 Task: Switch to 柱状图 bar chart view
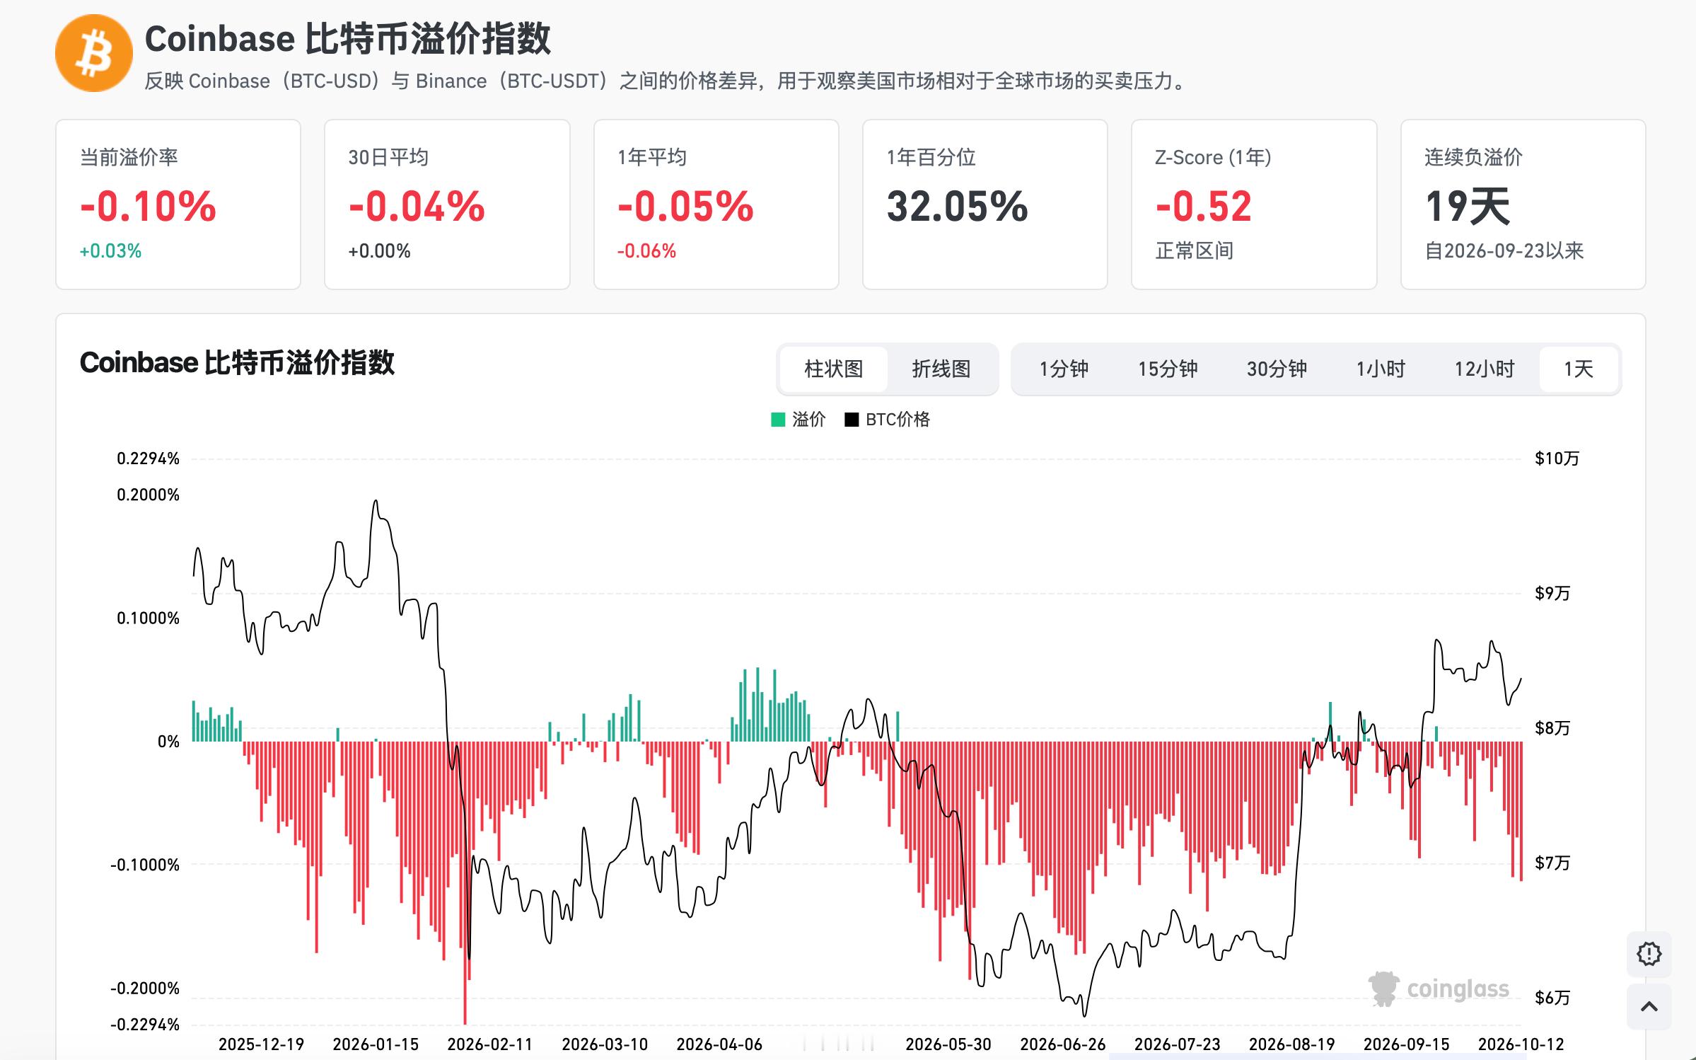click(x=833, y=369)
